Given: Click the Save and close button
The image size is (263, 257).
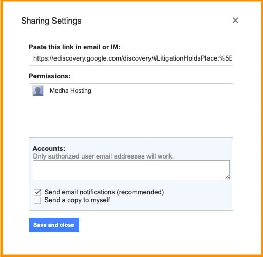Looking at the screenshot, I should pos(54,225).
